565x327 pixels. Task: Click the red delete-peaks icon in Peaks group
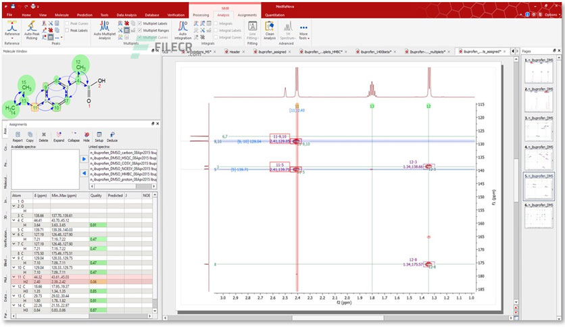click(x=51, y=30)
